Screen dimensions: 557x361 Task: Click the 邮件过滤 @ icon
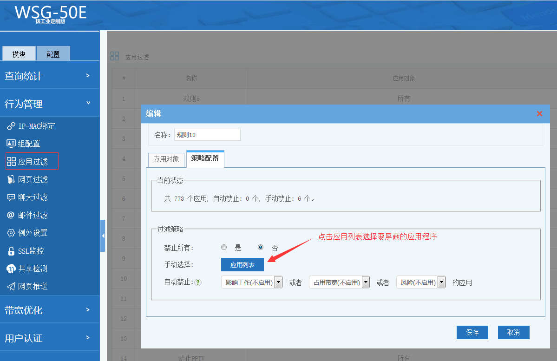pyautogui.click(x=11, y=215)
